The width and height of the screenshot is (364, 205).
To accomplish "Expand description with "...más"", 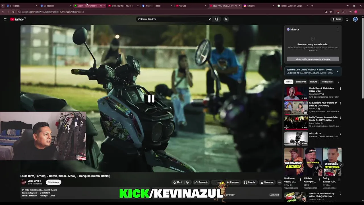I will click(52, 196).
